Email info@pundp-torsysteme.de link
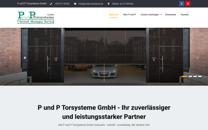 pyautogui.click(x=91, y=4)
